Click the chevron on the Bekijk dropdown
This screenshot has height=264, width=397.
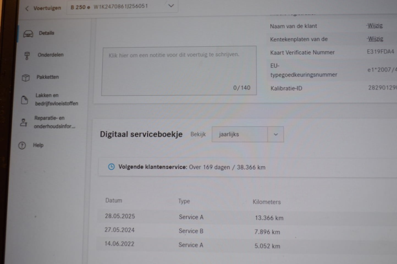tap(275, 134)
